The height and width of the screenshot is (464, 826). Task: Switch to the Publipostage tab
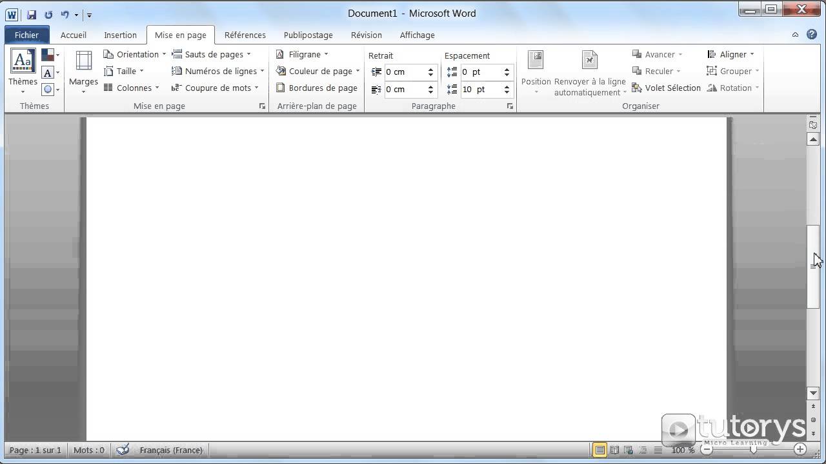(x=308, y=35)
